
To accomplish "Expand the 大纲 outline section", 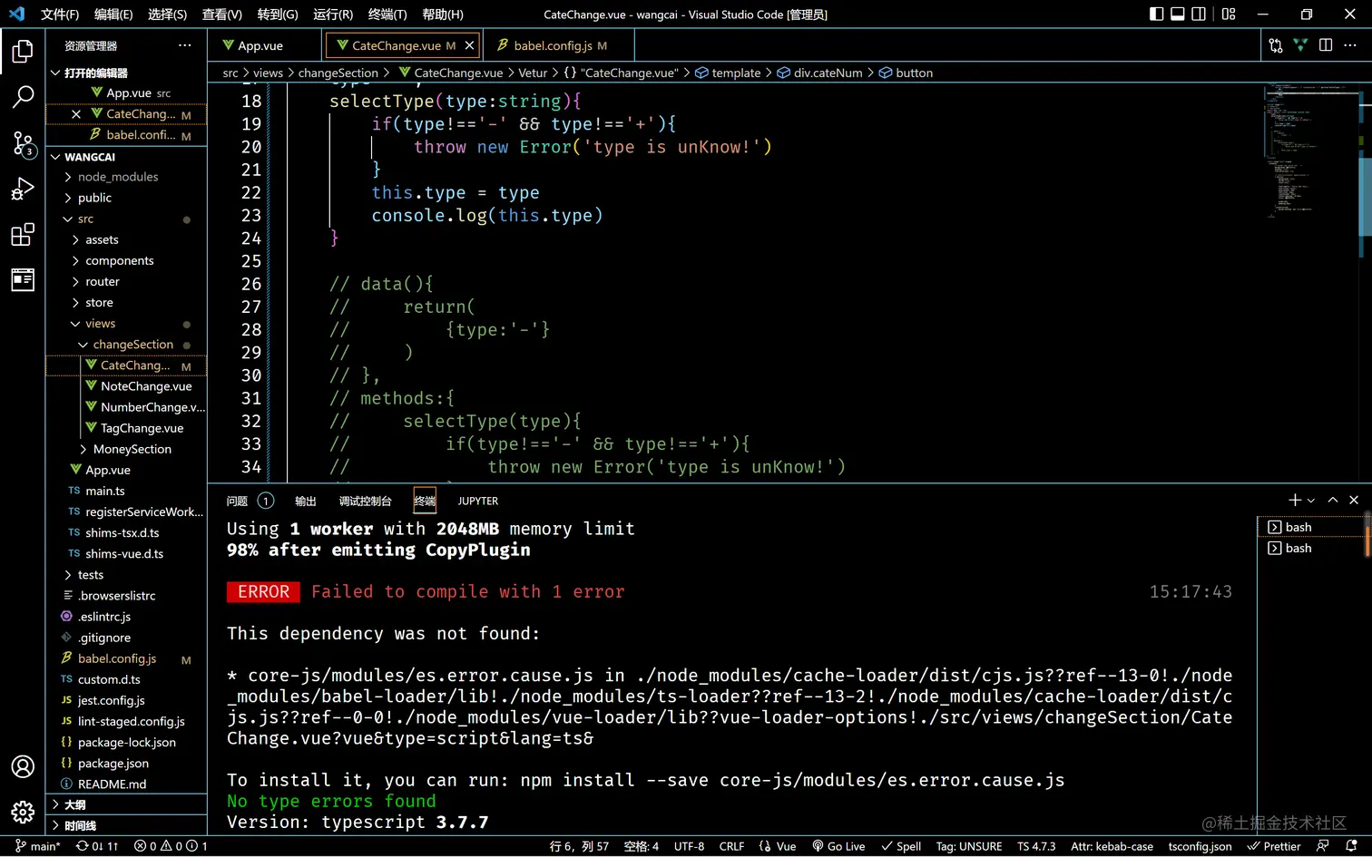I will (127, 804).
